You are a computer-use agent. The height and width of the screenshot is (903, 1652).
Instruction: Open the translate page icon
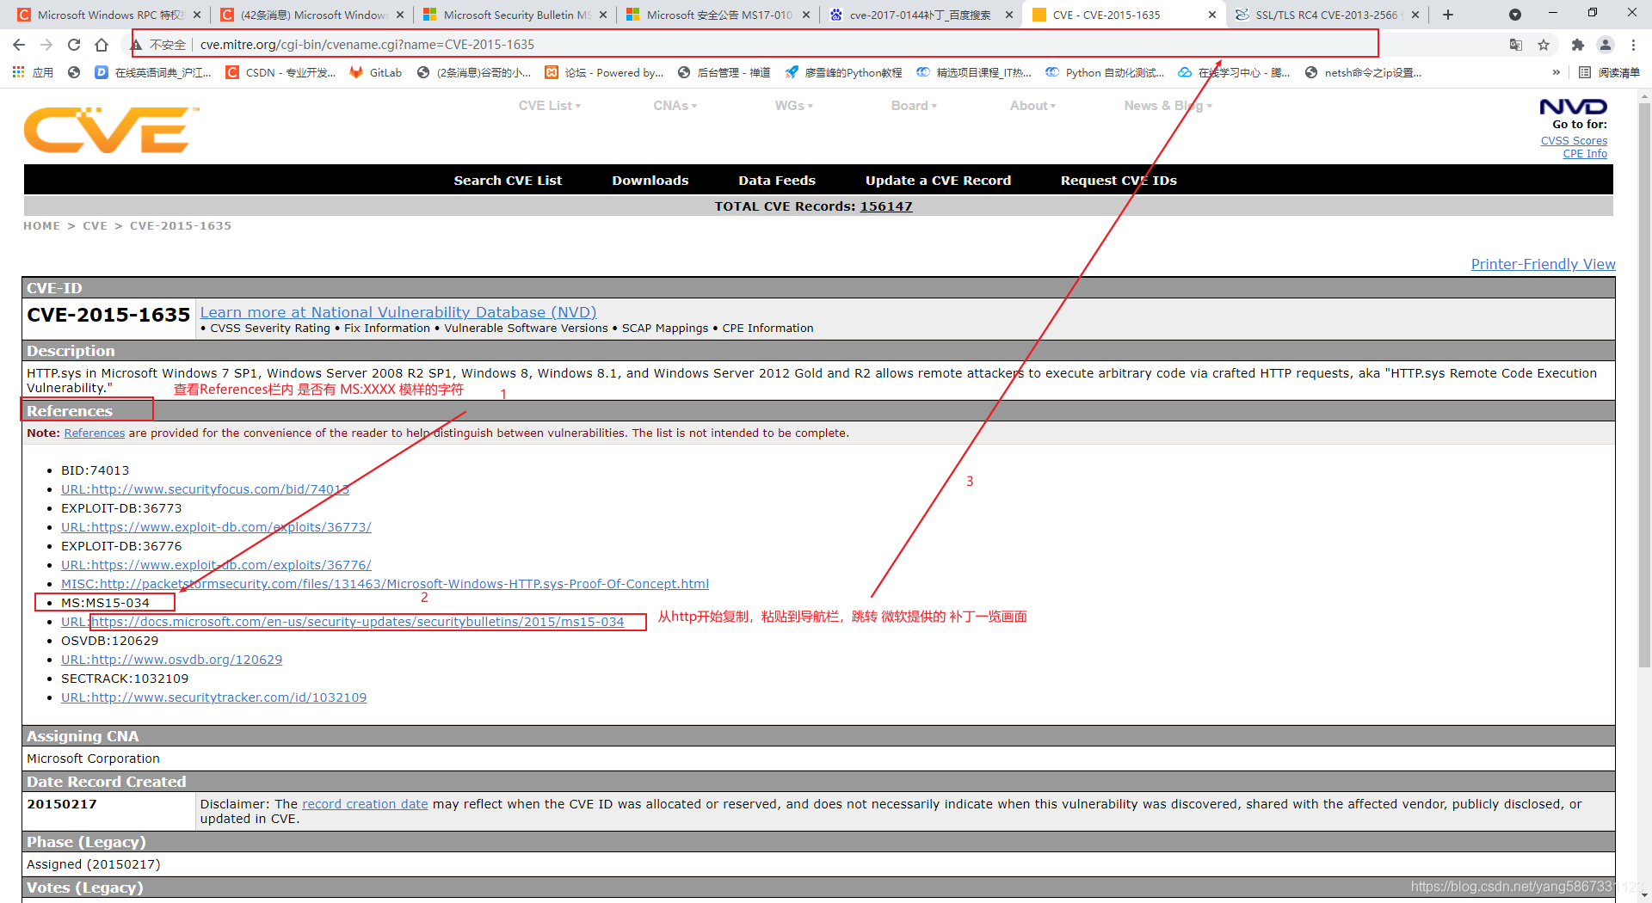pyautogui.click(x=1516, y=45)
